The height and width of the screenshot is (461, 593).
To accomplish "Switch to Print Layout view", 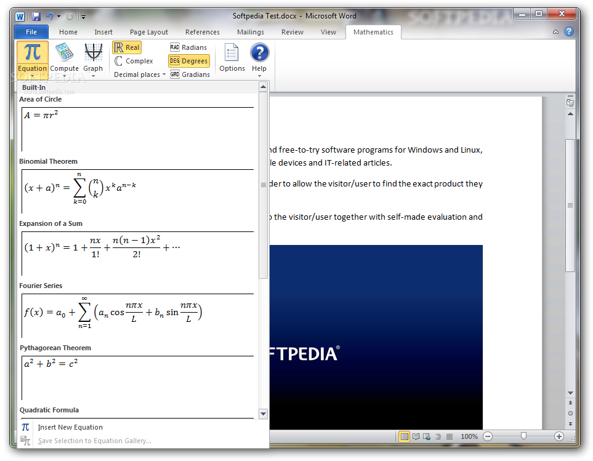I will click(x=405, y=437).
